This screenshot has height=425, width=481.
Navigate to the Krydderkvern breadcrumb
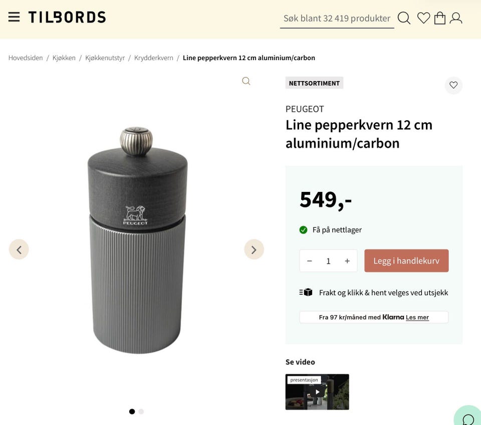click(x=153, y=58)
